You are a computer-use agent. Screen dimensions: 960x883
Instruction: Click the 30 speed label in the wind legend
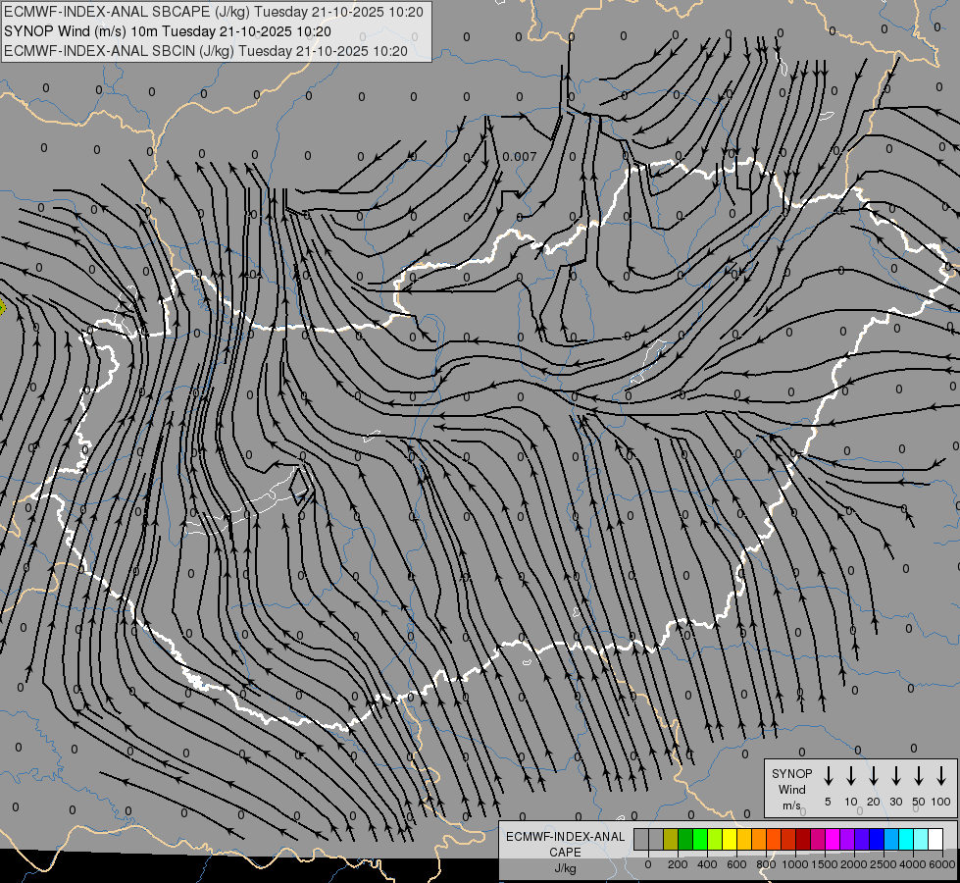895,802
